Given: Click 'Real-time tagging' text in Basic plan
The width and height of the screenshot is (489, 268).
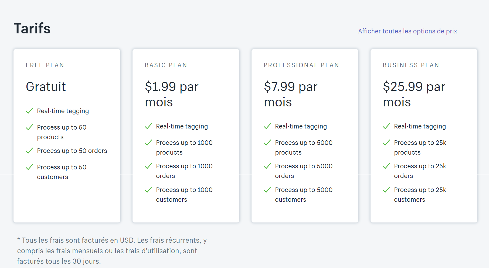Looking at the screenshot, I should 182,126.
